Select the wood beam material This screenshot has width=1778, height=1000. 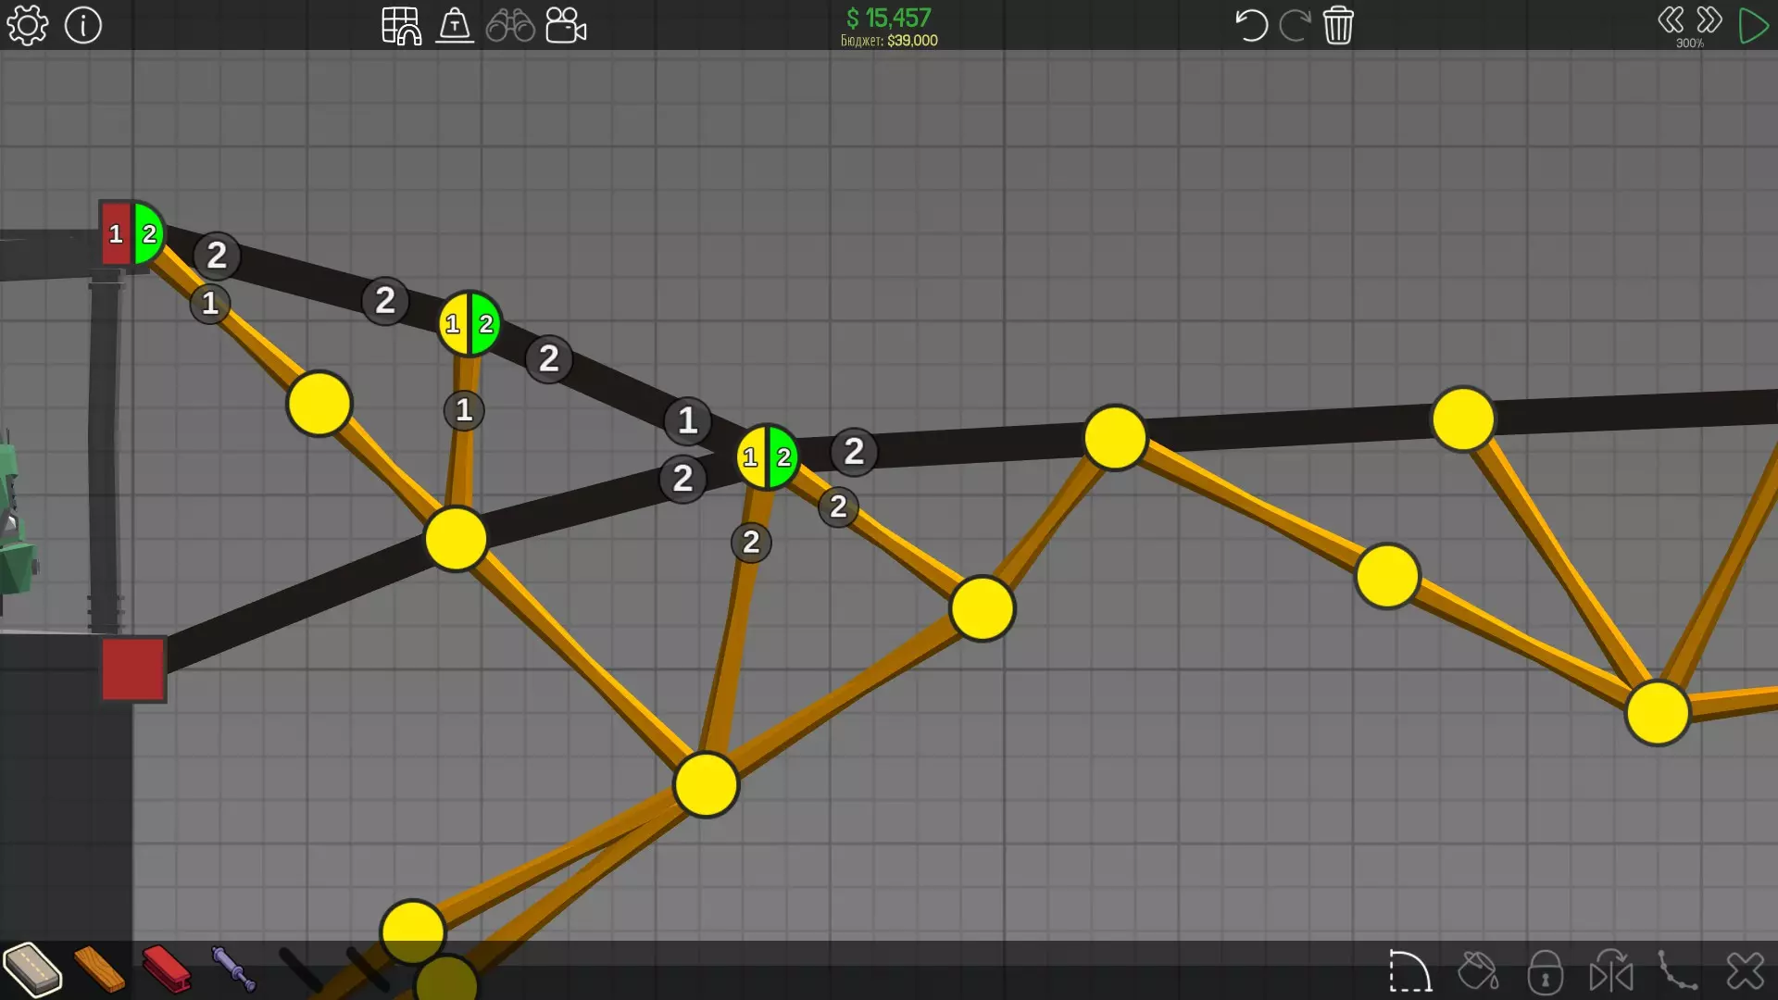99,969
